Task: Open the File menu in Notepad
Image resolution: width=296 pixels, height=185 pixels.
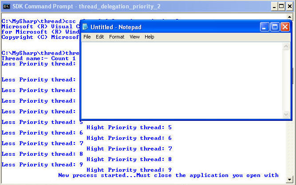Action: [x=87, y=37]
